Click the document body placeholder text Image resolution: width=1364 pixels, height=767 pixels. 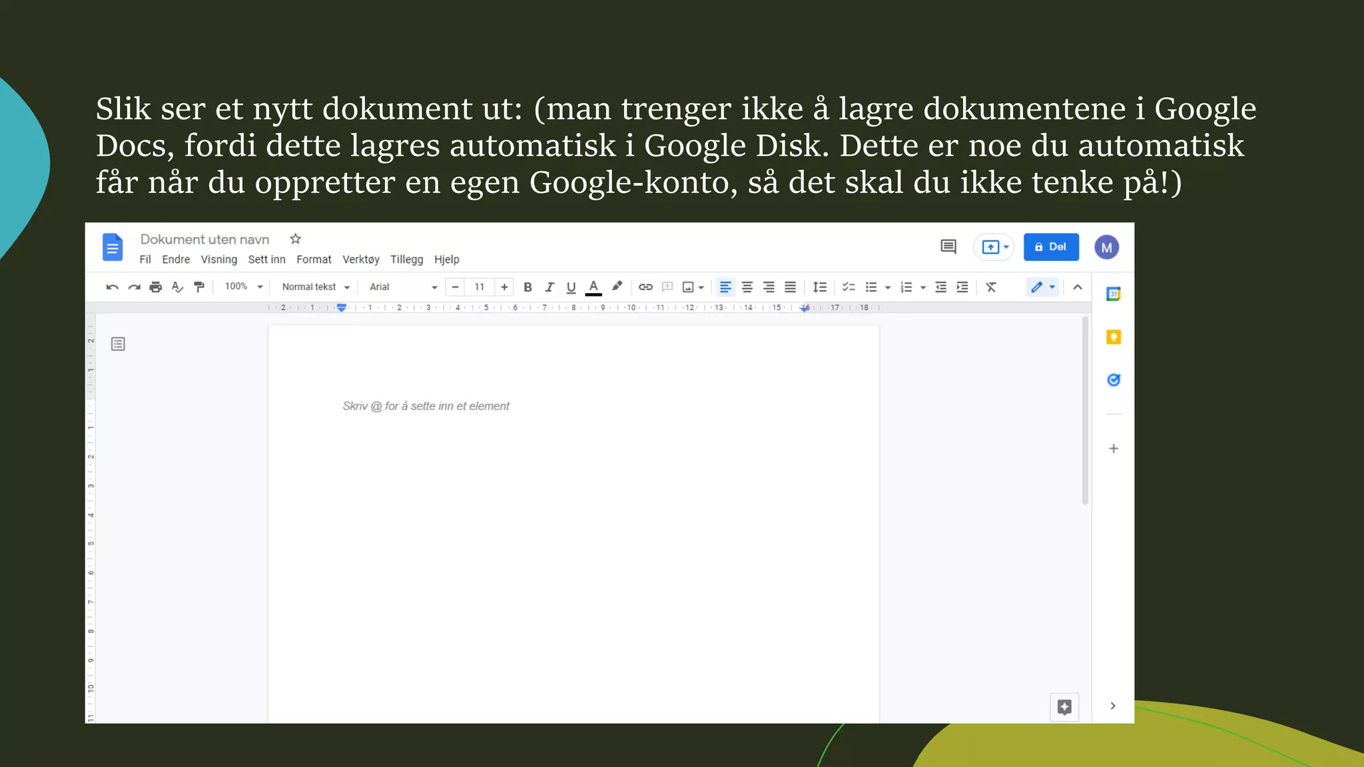426,406
